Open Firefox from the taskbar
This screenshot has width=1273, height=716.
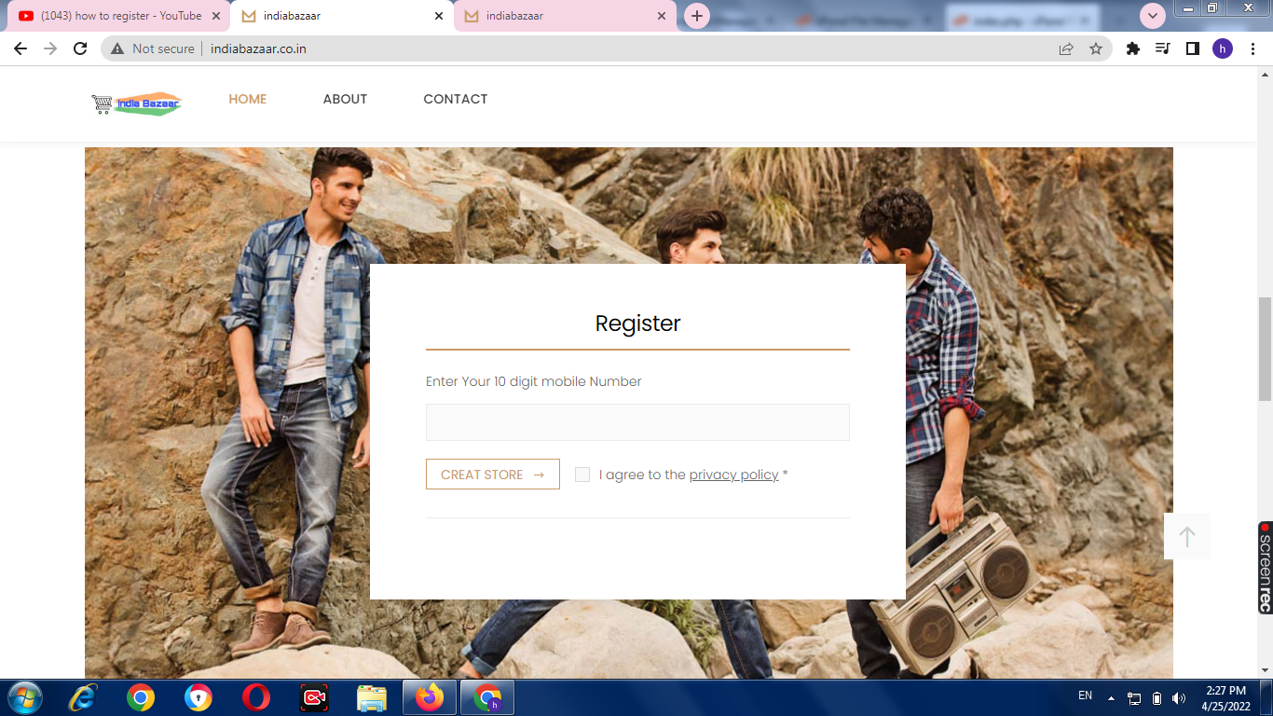click(x=430, y=697)
